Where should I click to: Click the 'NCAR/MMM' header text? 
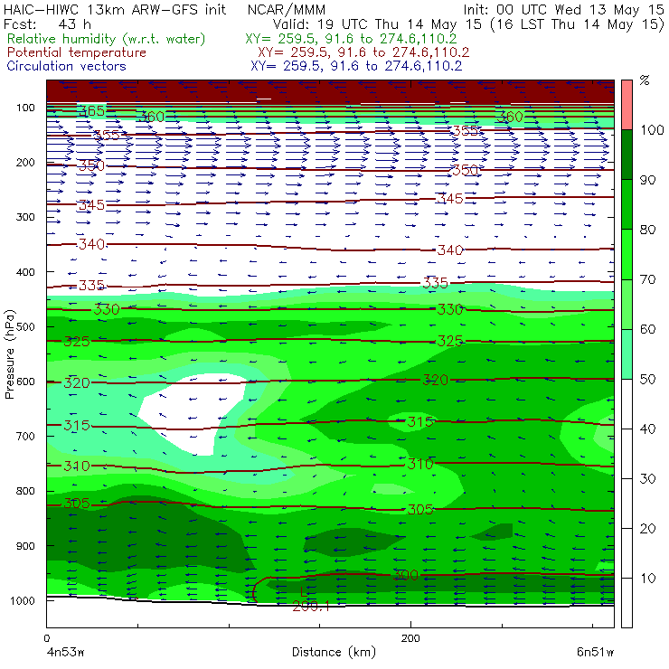[287, 10]
